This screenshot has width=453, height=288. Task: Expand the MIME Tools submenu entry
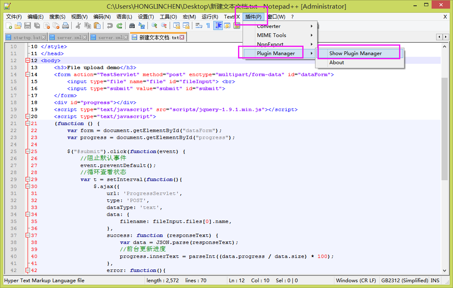click(x=280, y=35)
